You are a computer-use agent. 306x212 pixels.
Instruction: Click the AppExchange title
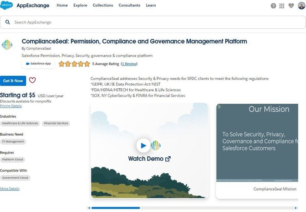point(33,5)
